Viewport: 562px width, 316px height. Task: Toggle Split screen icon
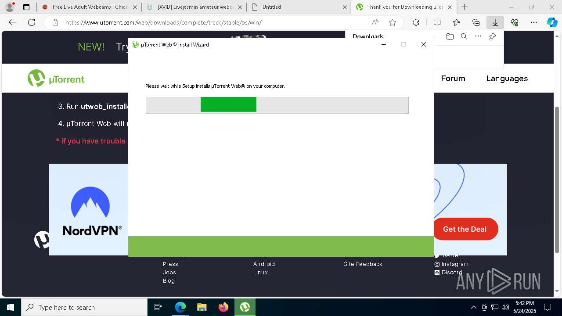[437, 22]
